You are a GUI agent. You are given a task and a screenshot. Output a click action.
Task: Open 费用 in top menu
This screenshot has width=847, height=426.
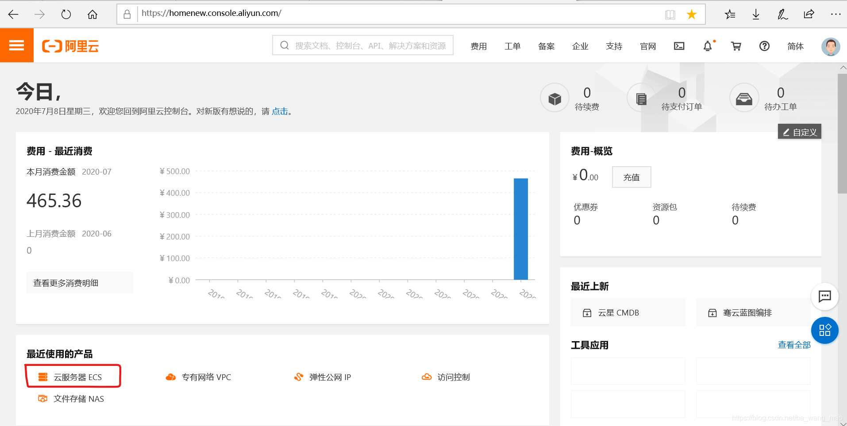click(x=478, y=46)
